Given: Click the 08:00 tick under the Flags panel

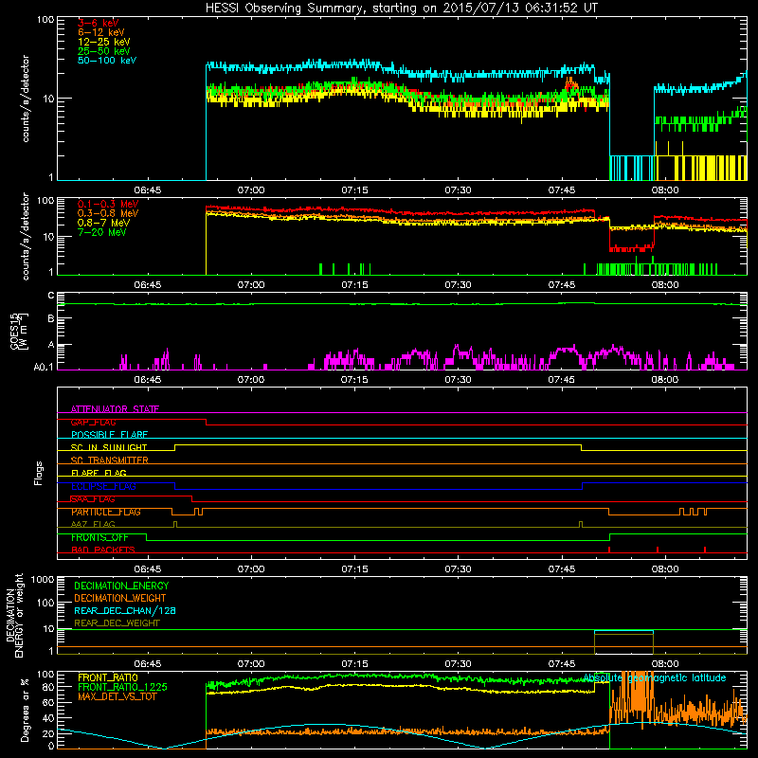Looking at the screenshot, I should click(x=665, y=569).
